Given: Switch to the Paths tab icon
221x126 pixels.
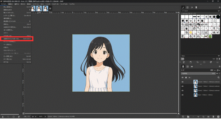Looking at the screenshot, I should tap(192, 66).
